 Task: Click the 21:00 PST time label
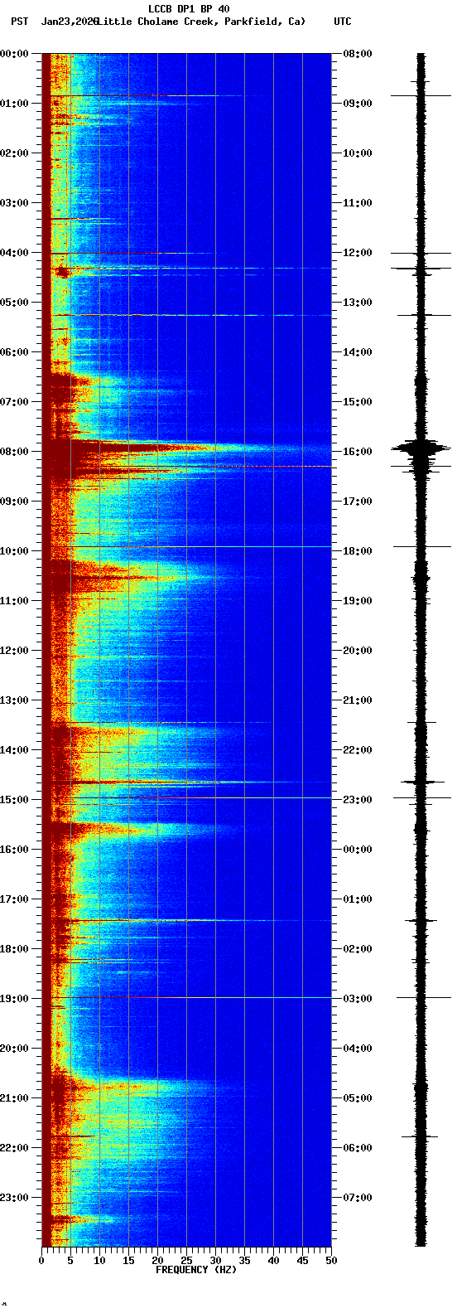15,1098
